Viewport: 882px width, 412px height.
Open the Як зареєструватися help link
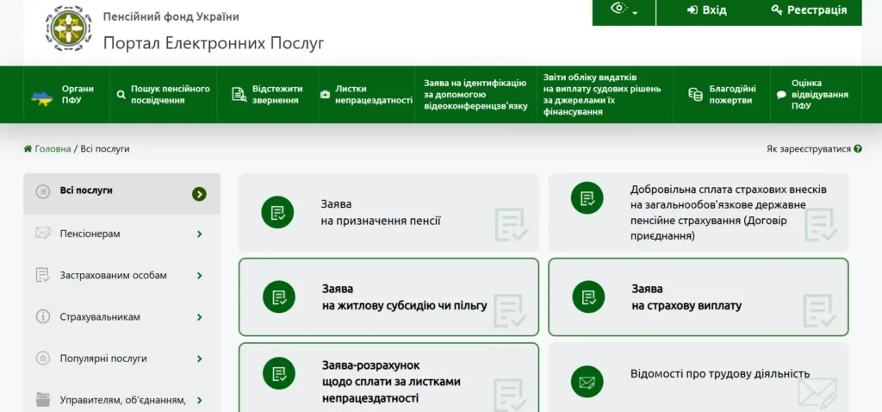808,149
